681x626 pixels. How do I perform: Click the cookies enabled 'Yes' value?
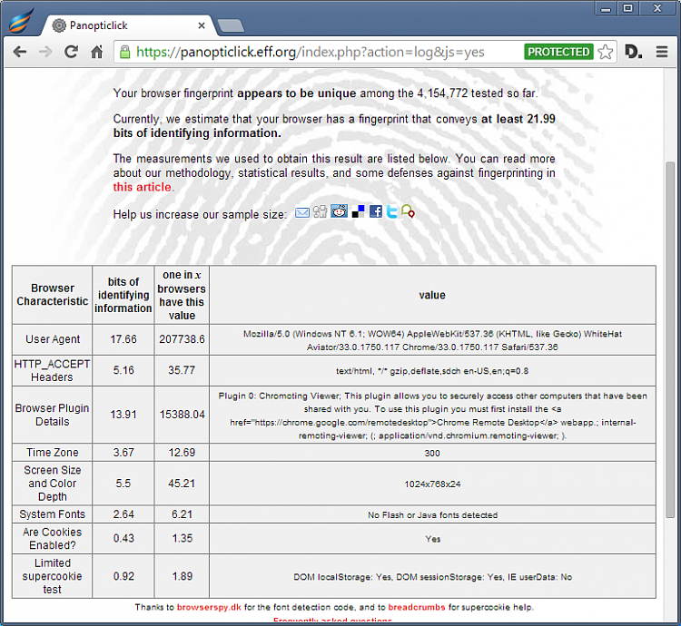click(432, 539)
